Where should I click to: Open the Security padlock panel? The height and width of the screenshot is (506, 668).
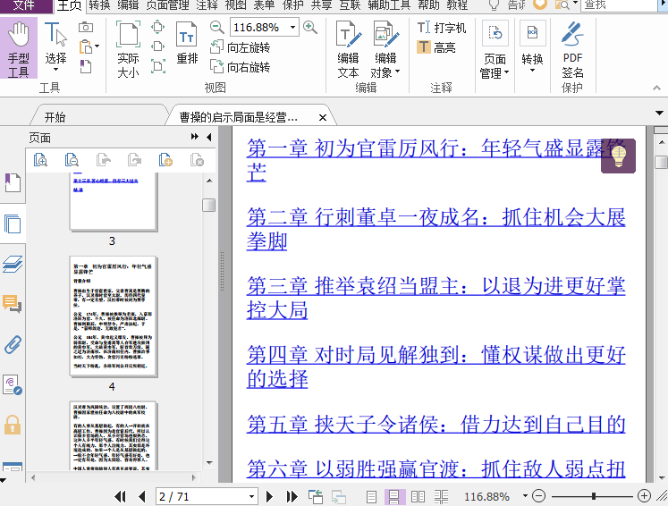point(13,425)
